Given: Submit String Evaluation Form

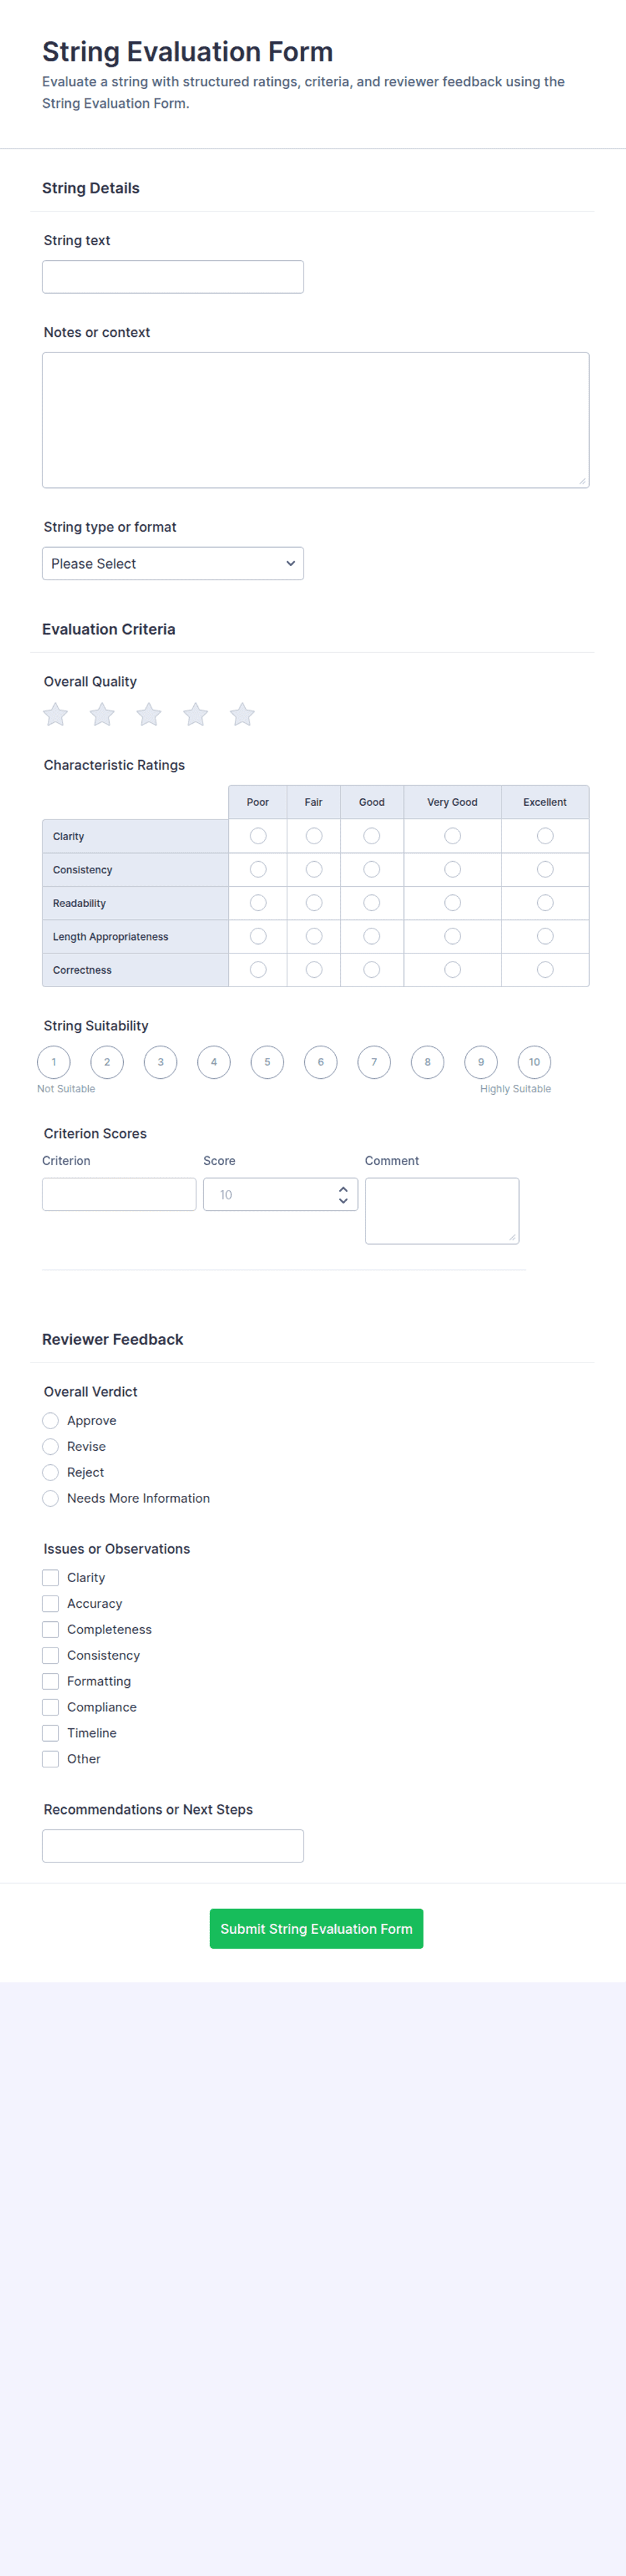Looking at the screenshot, I should tap(316, 1928).
